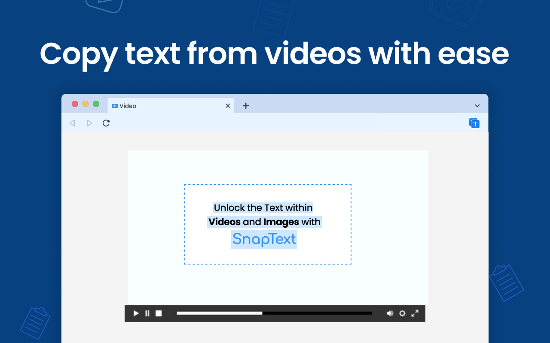Open video settings gear

tap(402, 313)
